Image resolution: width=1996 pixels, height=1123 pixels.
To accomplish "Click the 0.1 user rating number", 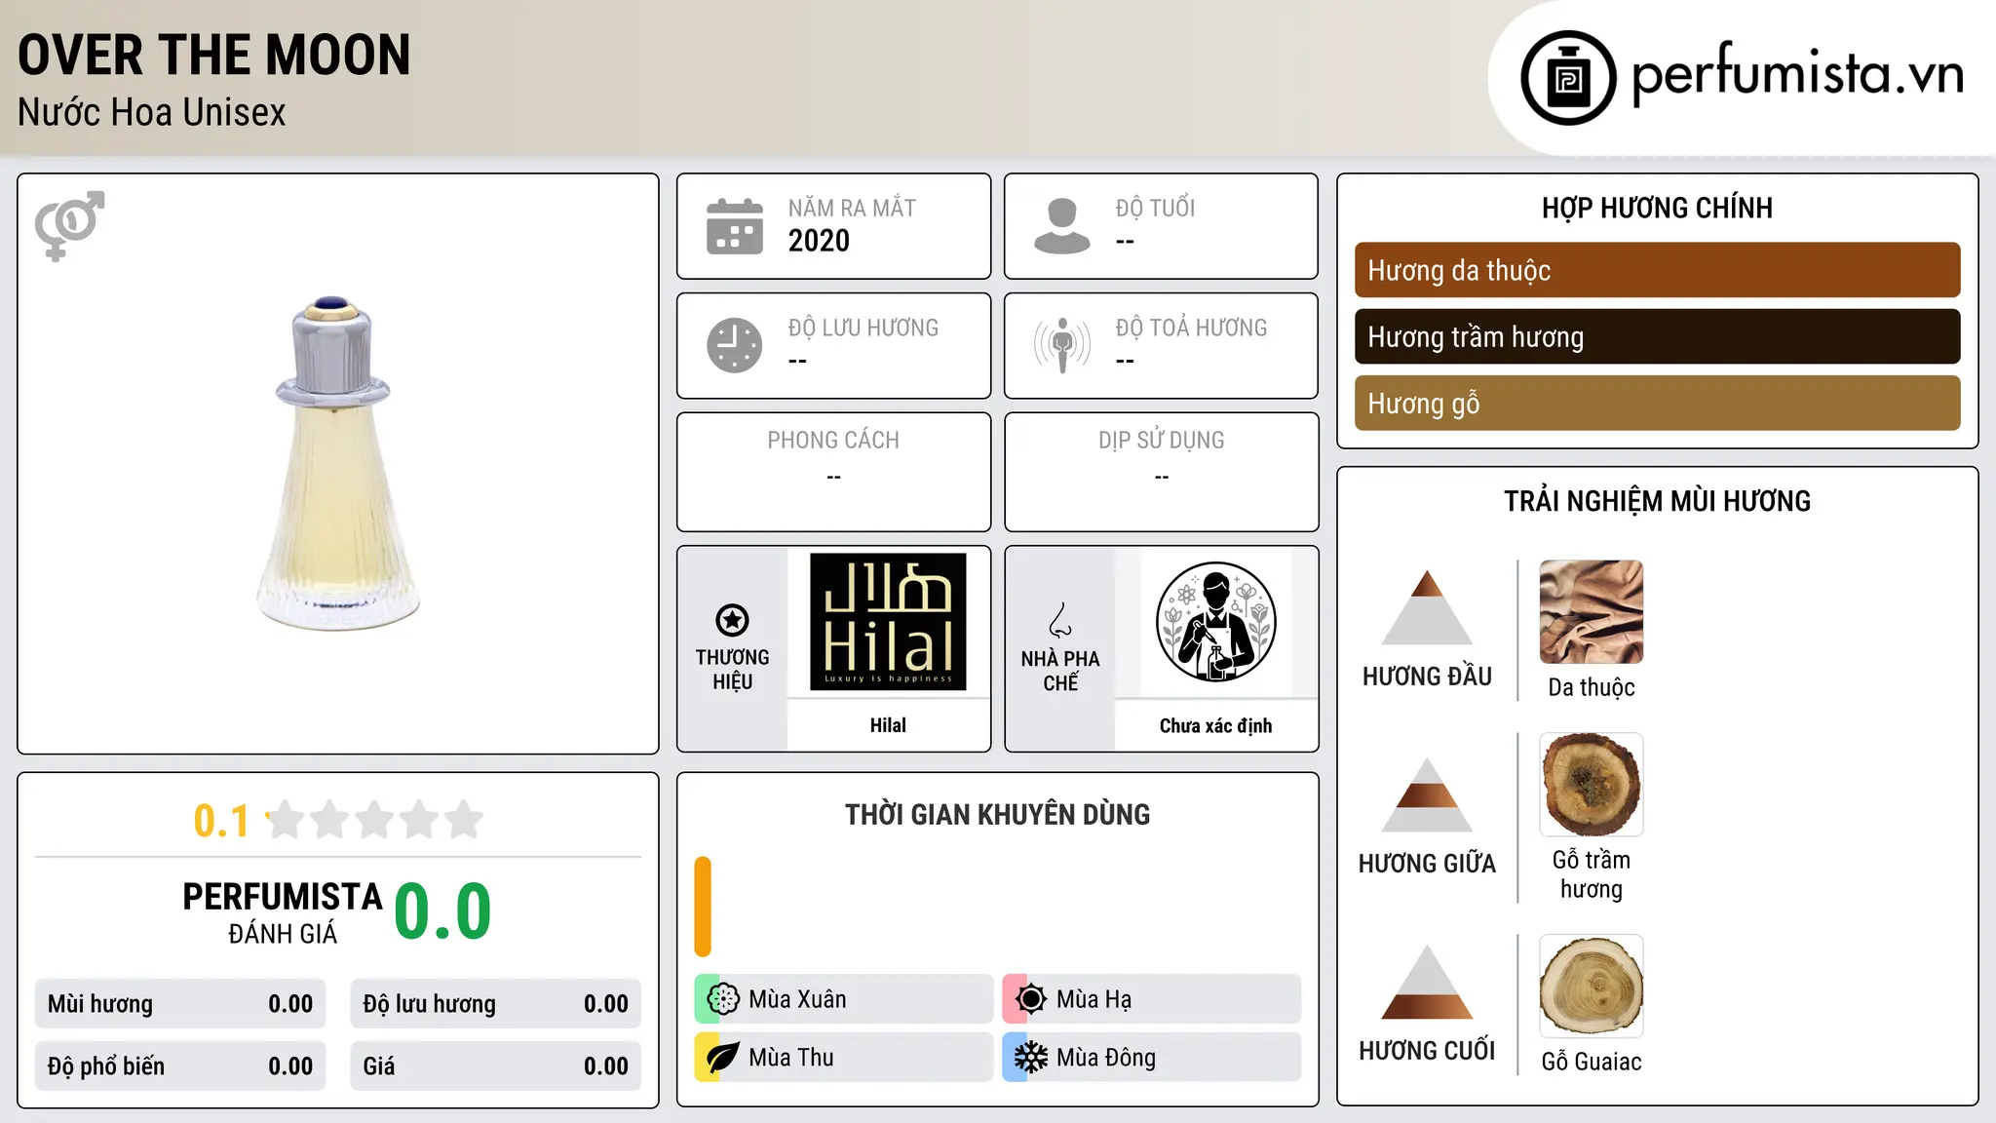I will pos(221,821).
